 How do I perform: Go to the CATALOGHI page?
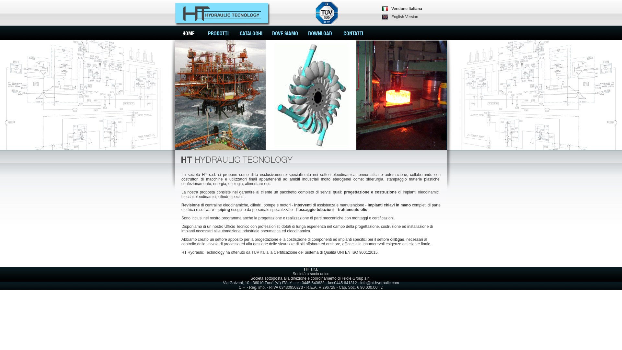tap(251, 33)
